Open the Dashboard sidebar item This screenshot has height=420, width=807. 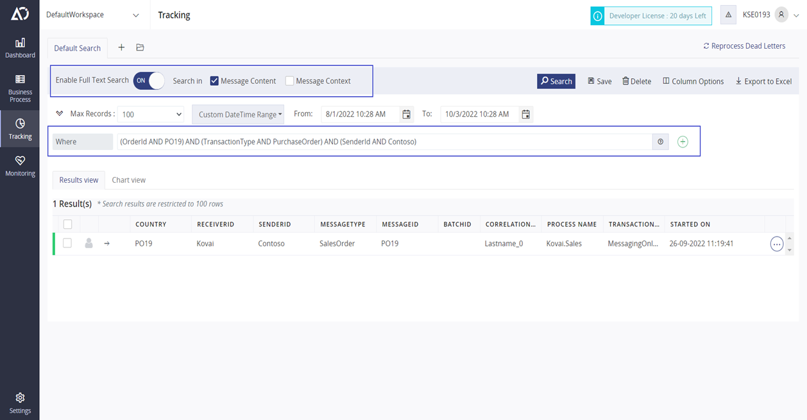[20, 48]
